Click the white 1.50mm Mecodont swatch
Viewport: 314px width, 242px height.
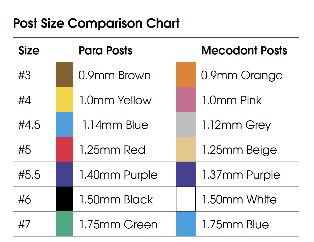point(186,199)
